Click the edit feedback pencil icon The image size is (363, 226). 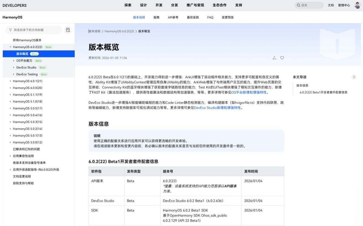(x=274, y=58)
